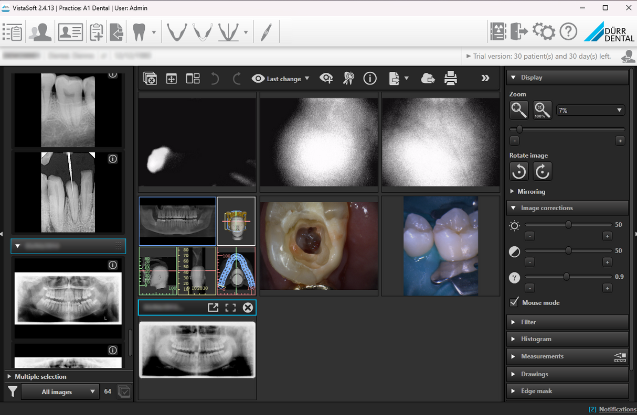Image resolution: width=637 pixels, height=415 pixels.
Task: Click the brightness slider handle
Action: [568, 225]
